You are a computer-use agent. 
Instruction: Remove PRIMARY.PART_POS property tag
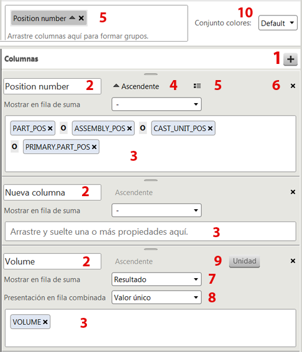94,147
